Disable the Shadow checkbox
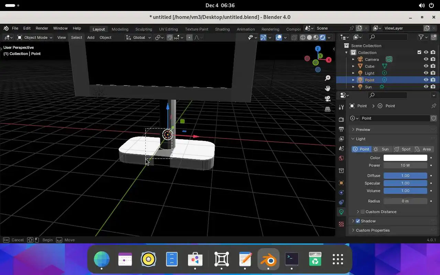This screenshot has height=275, width=440. 358,221
